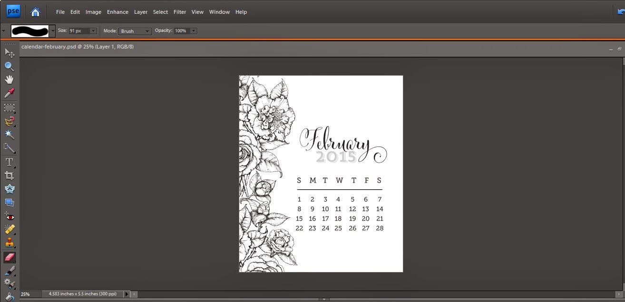
Task: Open the Filter menu
Action: coord(180,12)
